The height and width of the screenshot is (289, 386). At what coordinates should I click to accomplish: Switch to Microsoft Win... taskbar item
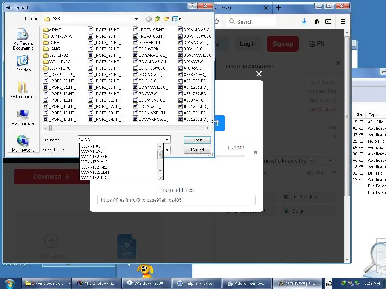pyautogui.click(x=98, y=283)
